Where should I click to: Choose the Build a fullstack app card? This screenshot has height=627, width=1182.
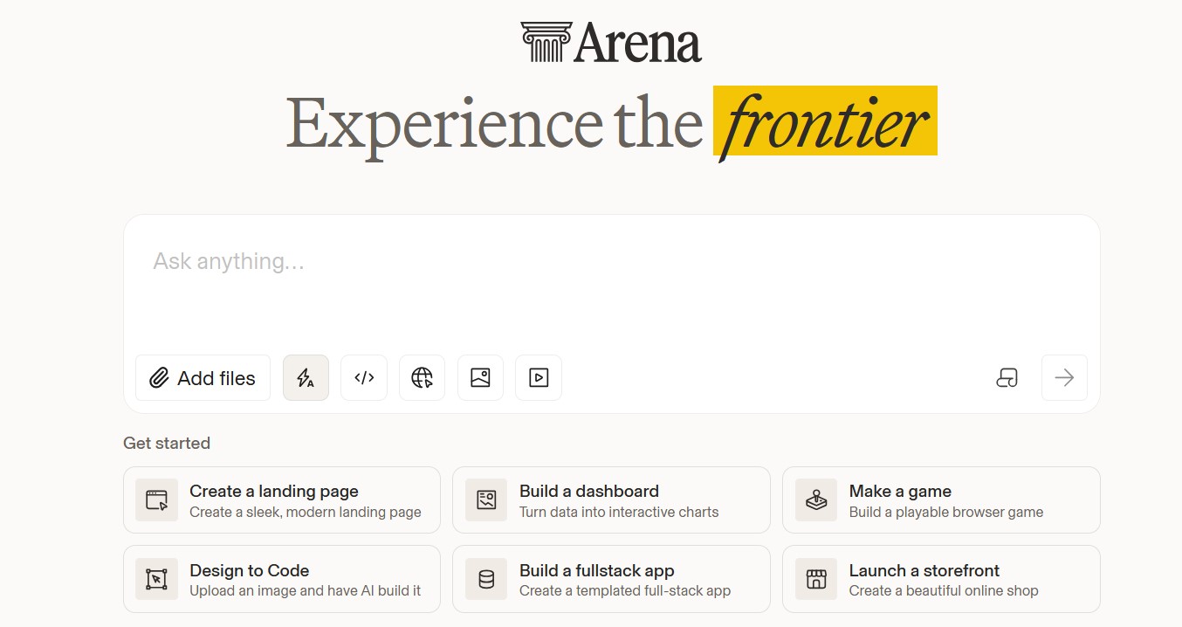click(x=611, y=580)
